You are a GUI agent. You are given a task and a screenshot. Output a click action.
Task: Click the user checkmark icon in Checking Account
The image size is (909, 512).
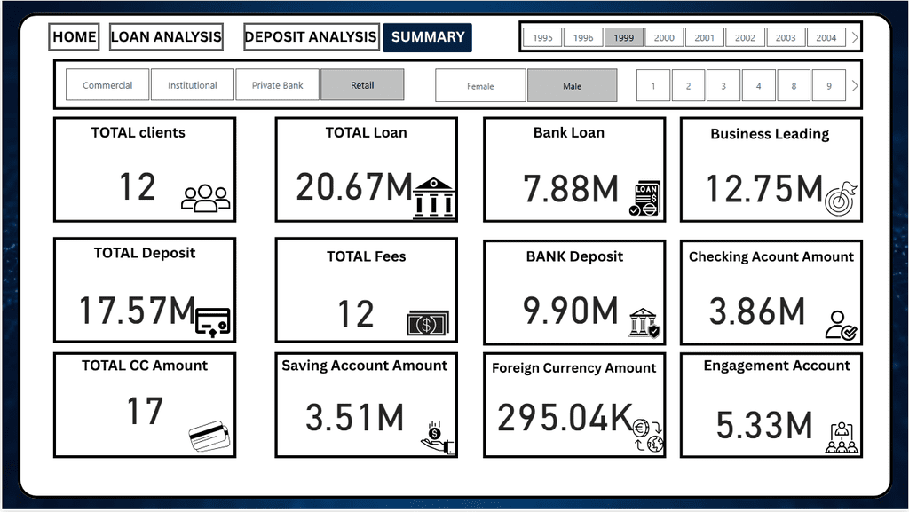(840, 325)
